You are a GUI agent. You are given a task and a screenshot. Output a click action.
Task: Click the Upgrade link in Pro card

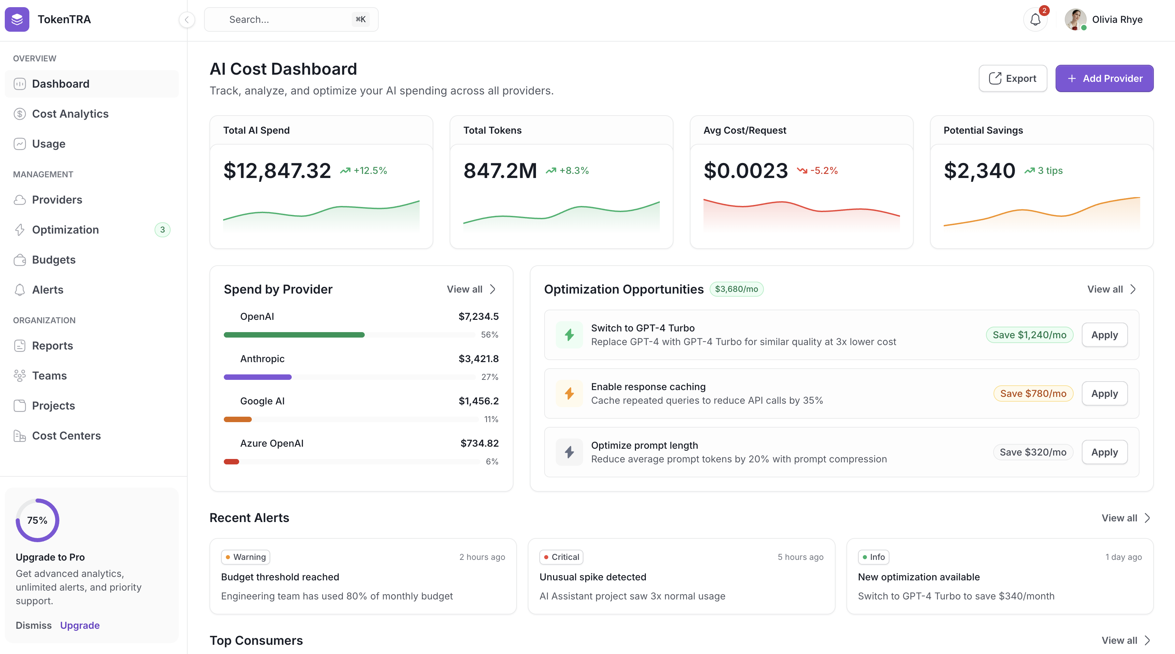(80, 625)
